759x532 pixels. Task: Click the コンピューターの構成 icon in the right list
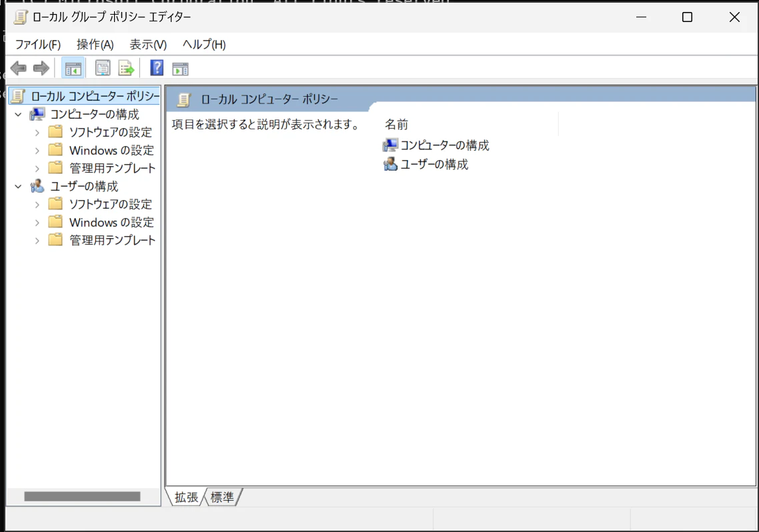[390, 145]
